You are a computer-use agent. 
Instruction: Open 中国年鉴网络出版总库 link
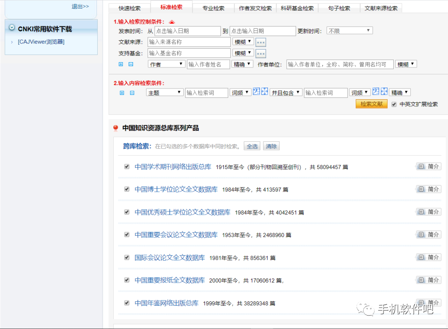coord(167,303)
